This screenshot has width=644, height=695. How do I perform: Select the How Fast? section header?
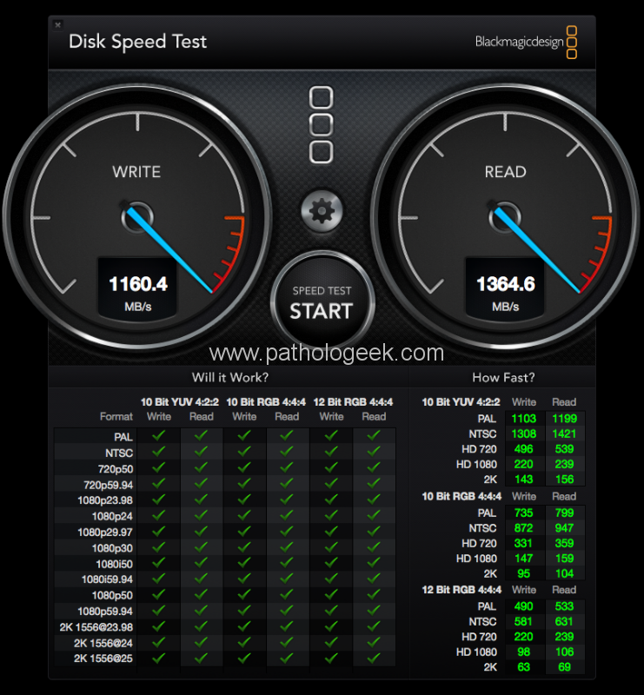click(503, 377)
